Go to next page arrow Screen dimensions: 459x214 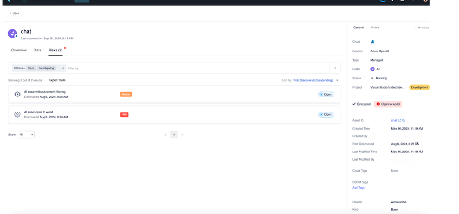coord(182,135)
